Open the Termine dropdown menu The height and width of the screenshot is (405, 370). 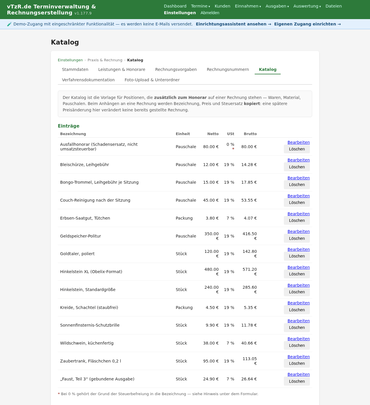pos(200,6)
